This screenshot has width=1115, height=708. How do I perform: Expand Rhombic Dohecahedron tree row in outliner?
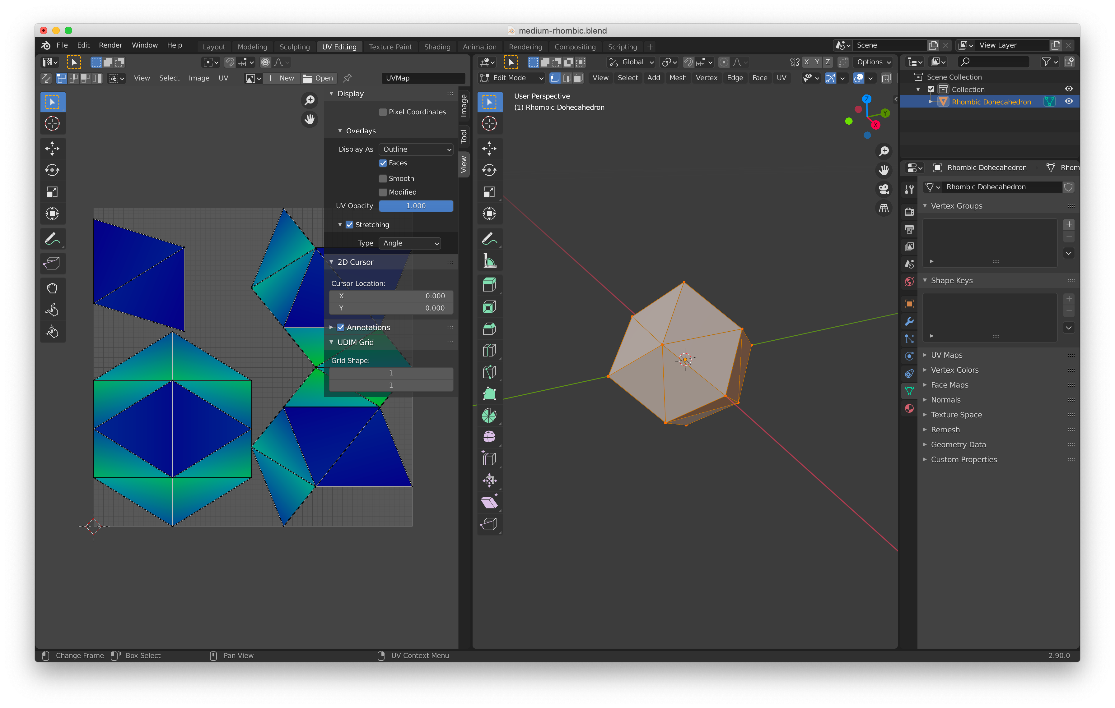[x=931, y=102]
